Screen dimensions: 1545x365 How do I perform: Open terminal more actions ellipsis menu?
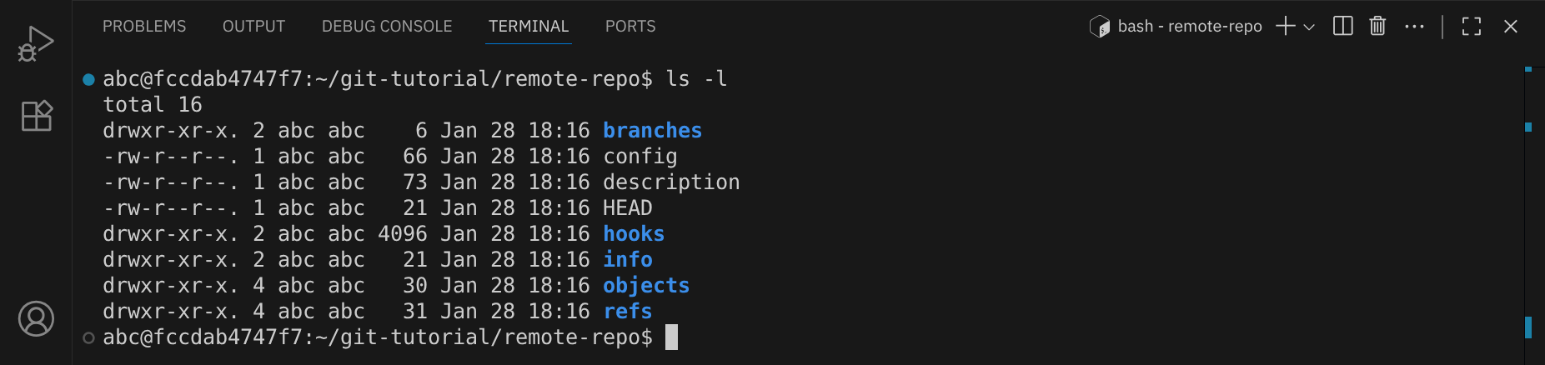pos(1414,27)
